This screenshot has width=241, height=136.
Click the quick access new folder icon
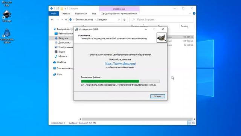tap(62, 9)
